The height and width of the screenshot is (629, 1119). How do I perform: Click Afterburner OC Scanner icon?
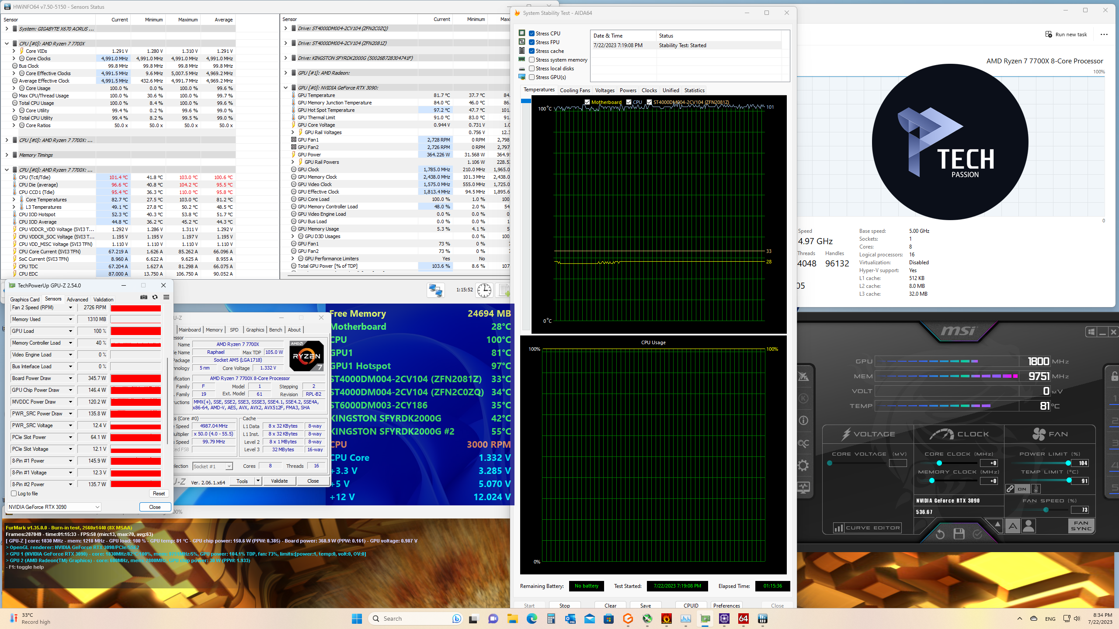click(803, 443)
